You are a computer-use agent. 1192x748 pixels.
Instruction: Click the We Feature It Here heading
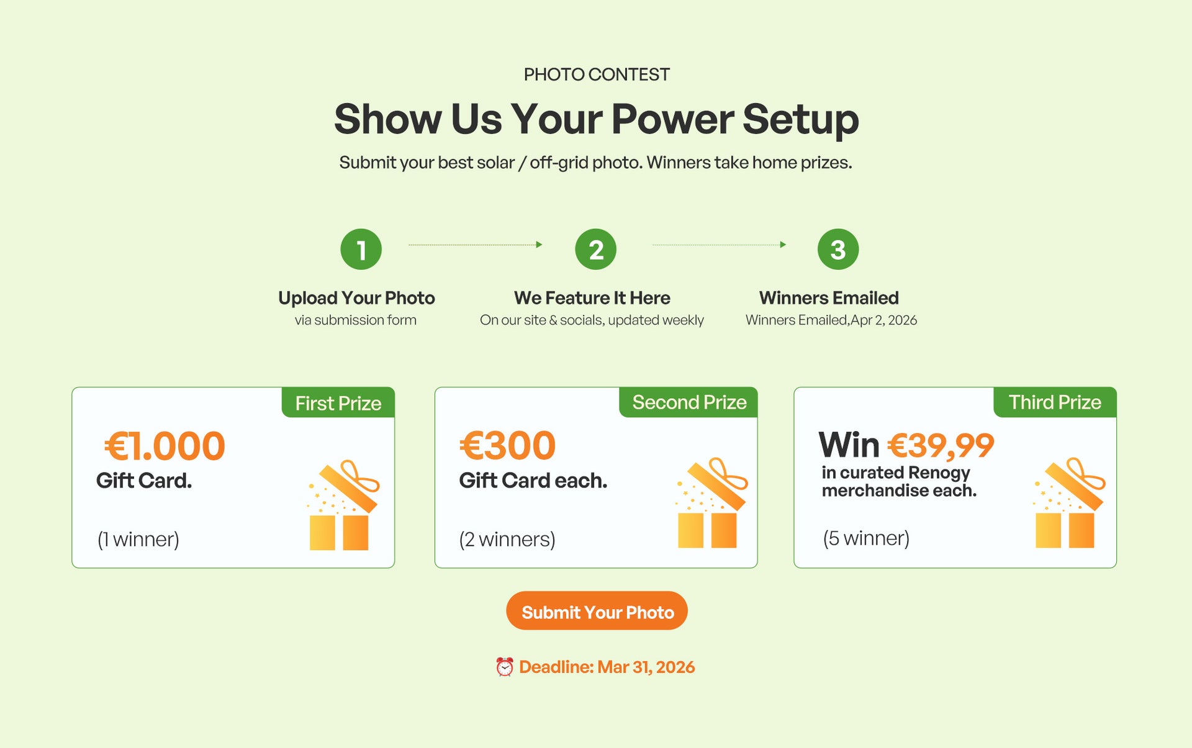tap(592, 298)
